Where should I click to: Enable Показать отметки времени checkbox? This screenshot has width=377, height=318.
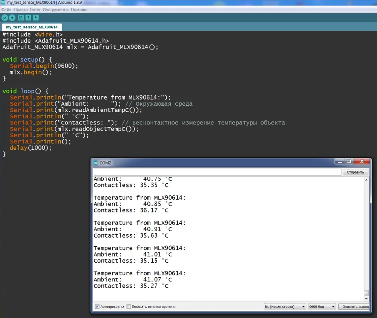(129, 307)
